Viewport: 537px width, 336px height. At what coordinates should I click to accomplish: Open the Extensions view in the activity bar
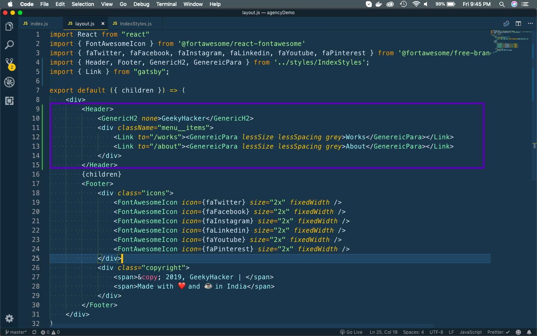(x=9, y=101)
